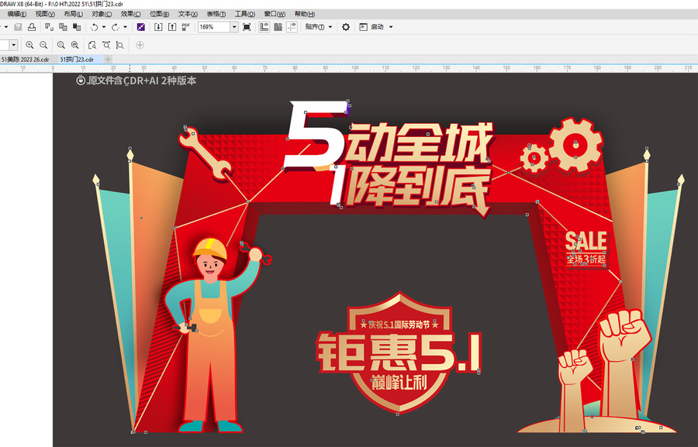Click the plus button to add a new document tab
The width and height of the screenshot is (698, 447).
tap(108, 59)
